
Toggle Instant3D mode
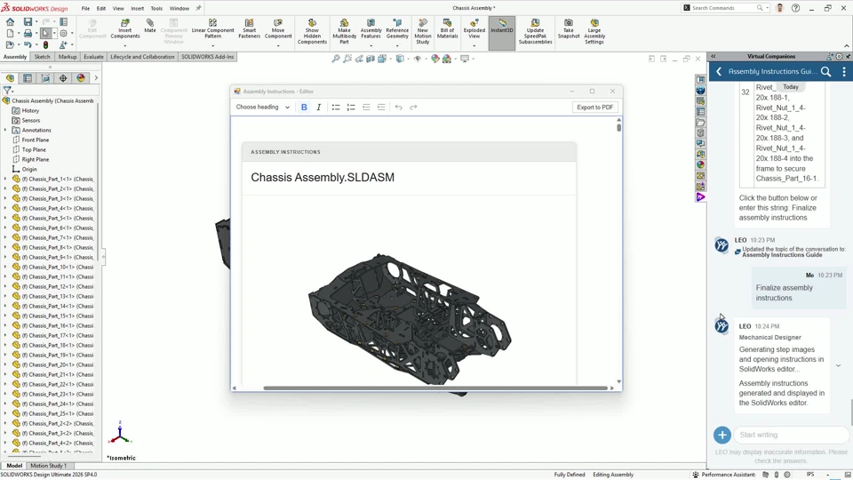[501, 33]
